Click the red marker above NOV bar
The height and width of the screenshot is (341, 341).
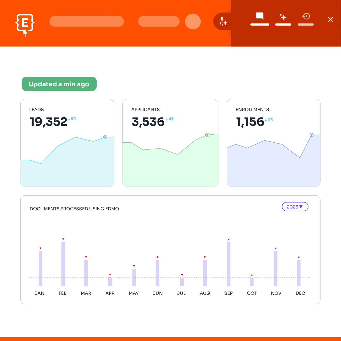pyautogui.click(x=276, y=249)
